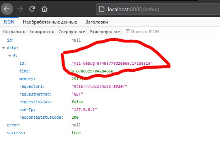Click the true value of success
The image size is (220, 143).
pyautogui.click(x=76, y=133)
